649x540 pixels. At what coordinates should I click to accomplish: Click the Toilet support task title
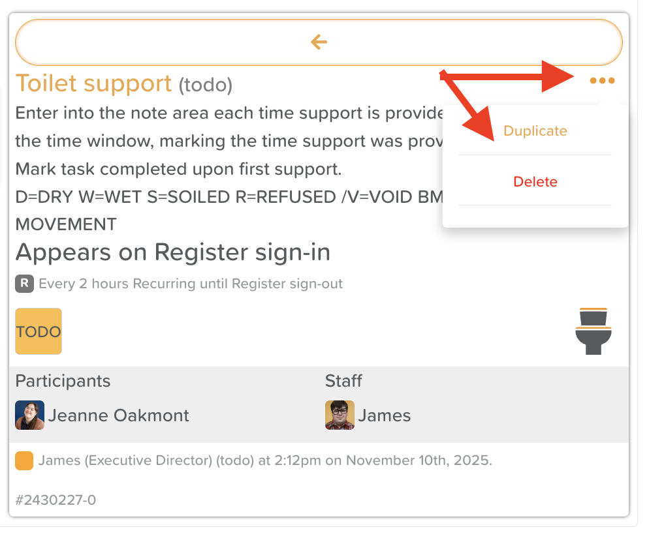coord(93,83)
